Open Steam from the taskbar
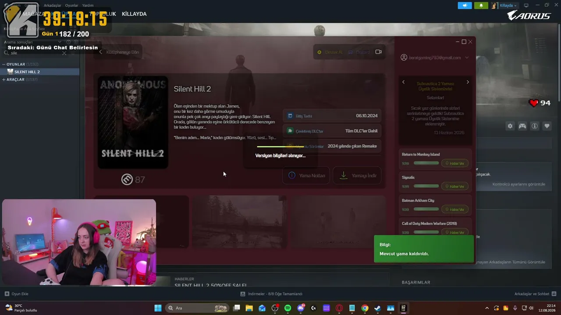 377,308
